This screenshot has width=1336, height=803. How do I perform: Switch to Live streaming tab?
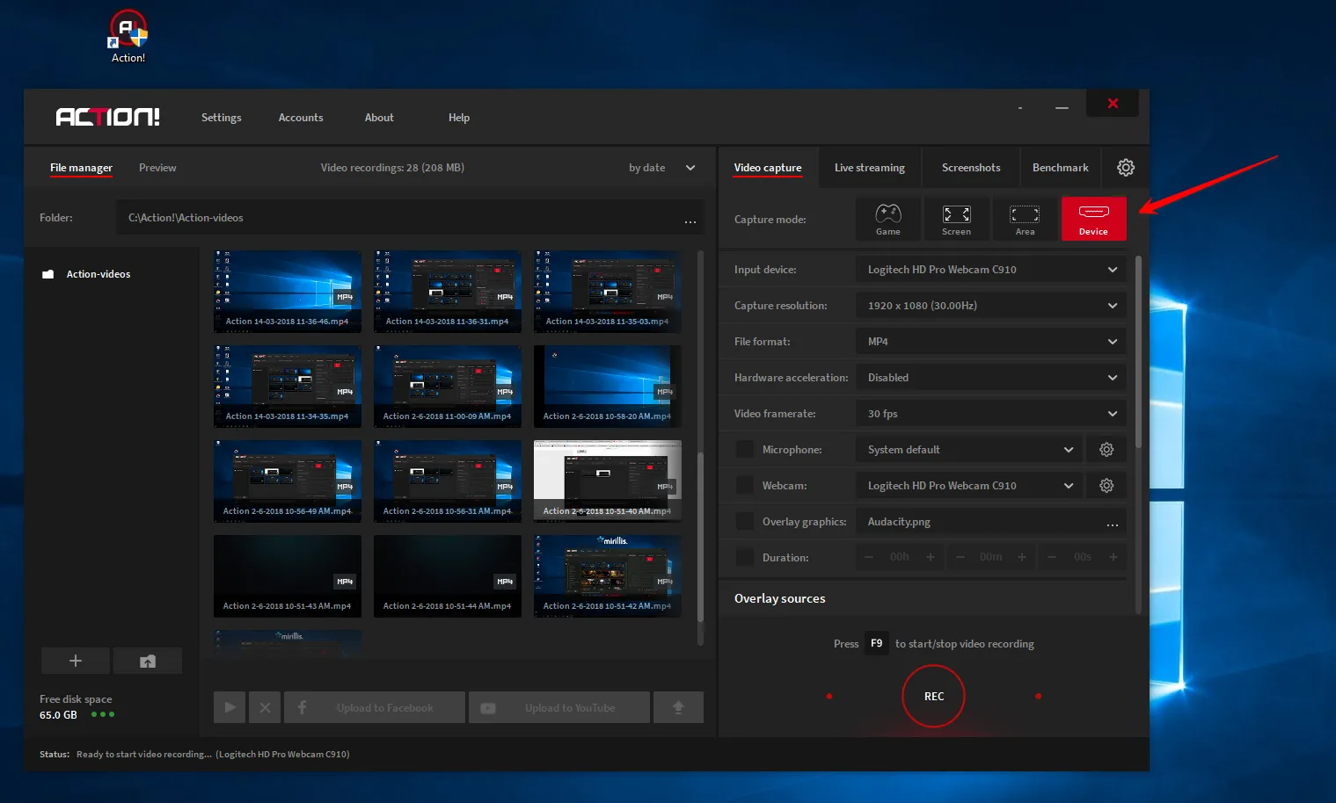coord(870,168)
